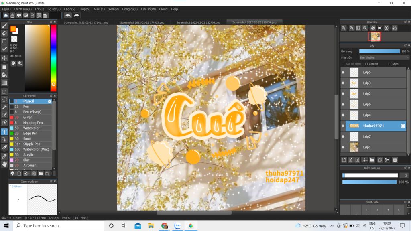The height and width of the screenshot is (231, 411).
Task: Click the orange foreground color swatch
Action: coord(13,29)
